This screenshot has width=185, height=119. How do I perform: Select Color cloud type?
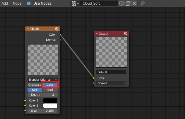50,85
